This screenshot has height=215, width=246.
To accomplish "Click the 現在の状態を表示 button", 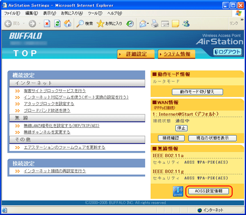I will click(212, 138).
